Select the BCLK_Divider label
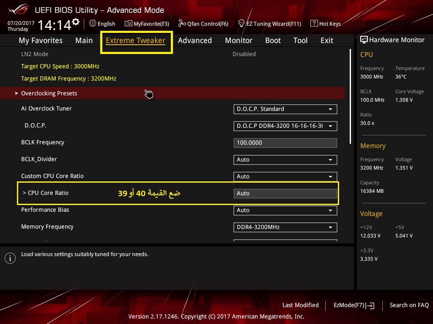The width and height of the screenshot is (433, 324). point(39,159)
